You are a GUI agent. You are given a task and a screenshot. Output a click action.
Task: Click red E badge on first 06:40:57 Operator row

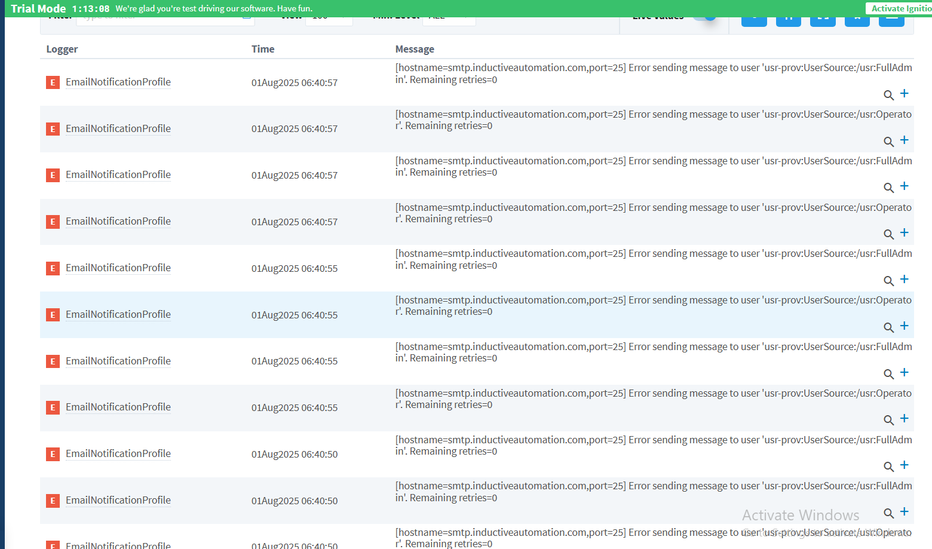53,129
